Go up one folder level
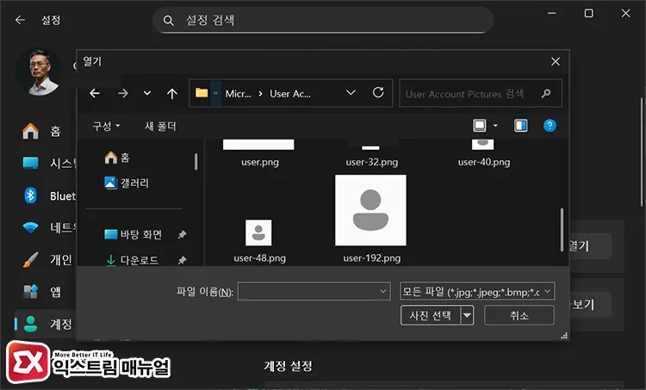 click(x=172, y=94)
